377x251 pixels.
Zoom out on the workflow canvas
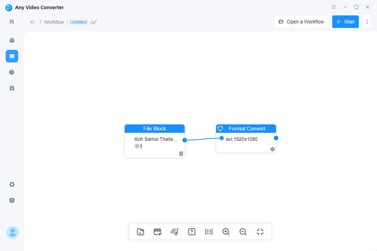pos(243,232)
